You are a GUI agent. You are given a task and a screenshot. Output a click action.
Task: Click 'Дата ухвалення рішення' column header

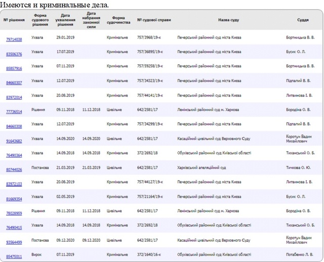65,20
